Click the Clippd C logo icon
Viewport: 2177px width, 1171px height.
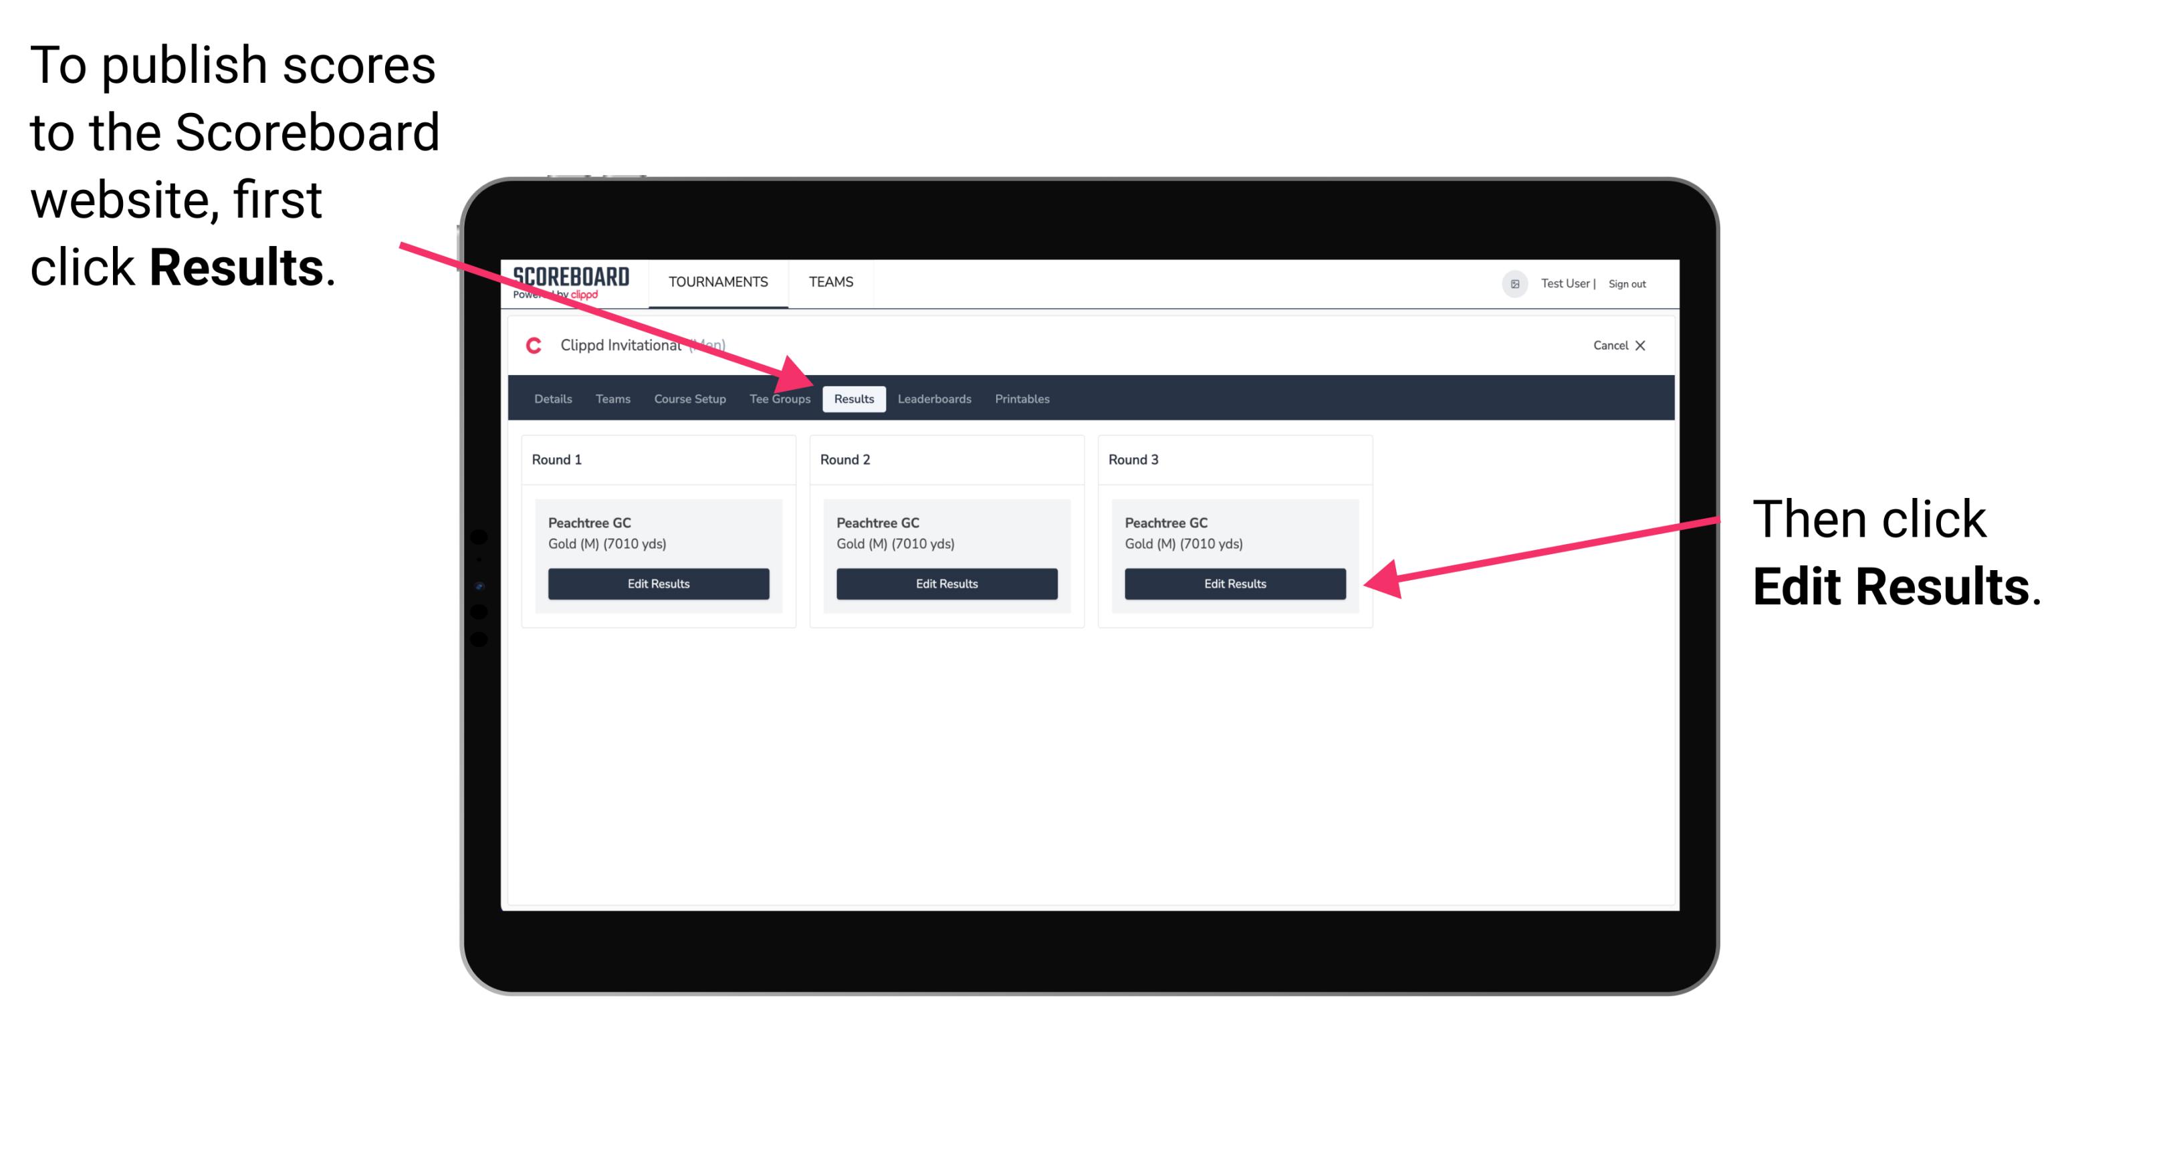click(532, 346)
